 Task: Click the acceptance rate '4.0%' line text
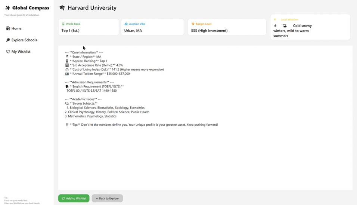pyautogui.click(x=119, y=65)
